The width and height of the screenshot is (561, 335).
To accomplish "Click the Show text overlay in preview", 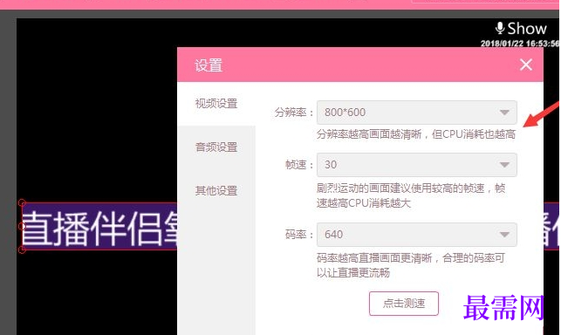I will tap(527, 28).
